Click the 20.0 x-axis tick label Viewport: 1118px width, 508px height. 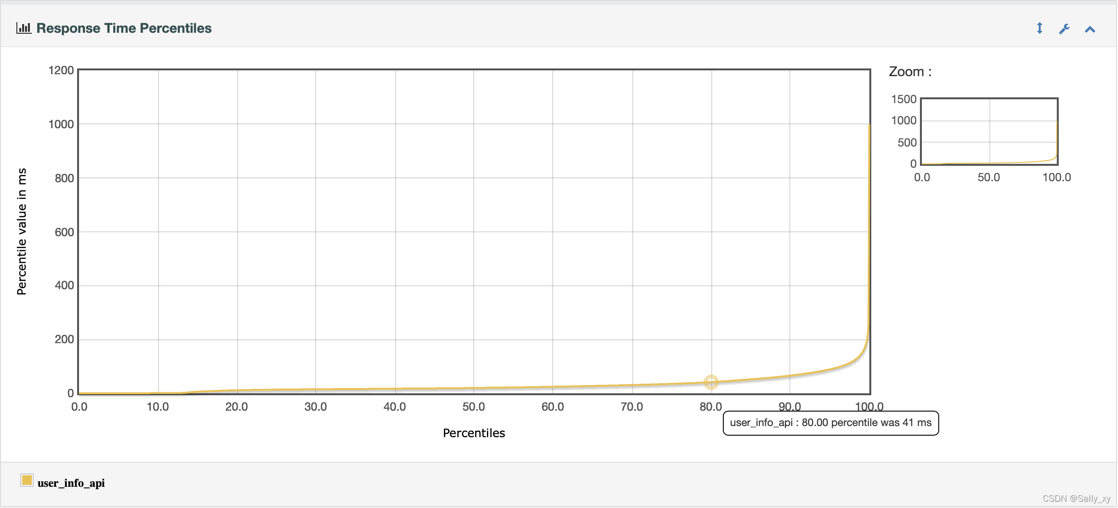click(237, 407)
